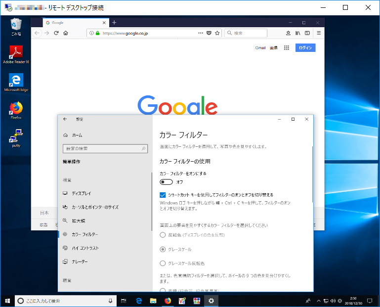
Task: Click the 画像 link on Google
Action: pyautogui.click(x=274, y=48)
